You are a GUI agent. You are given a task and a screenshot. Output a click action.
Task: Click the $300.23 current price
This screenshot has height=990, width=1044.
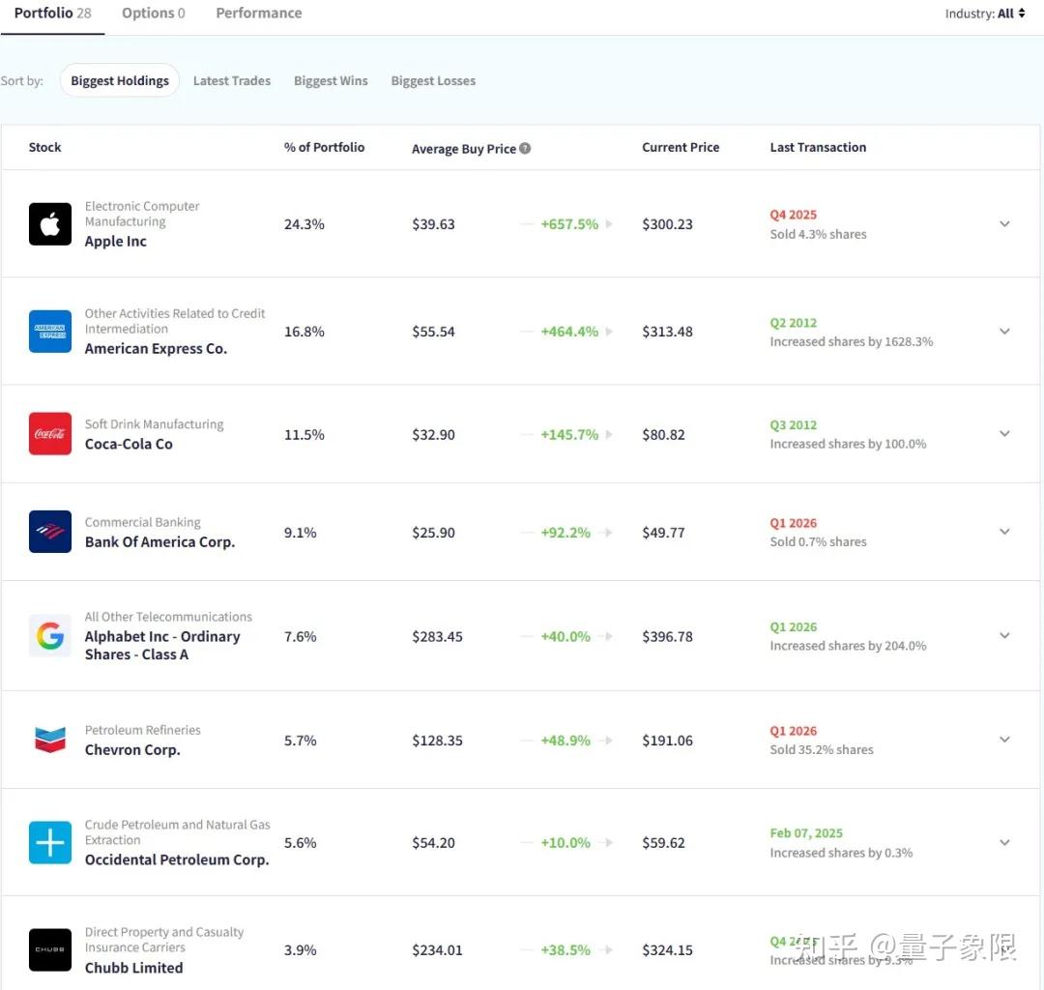pyautogui.click(x=667, y=224)
